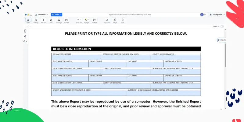The width and height of the screenshot is (244, 122).
Task: Click the Specify Grounds for Divorce field
Action: [x=88, y=92]
